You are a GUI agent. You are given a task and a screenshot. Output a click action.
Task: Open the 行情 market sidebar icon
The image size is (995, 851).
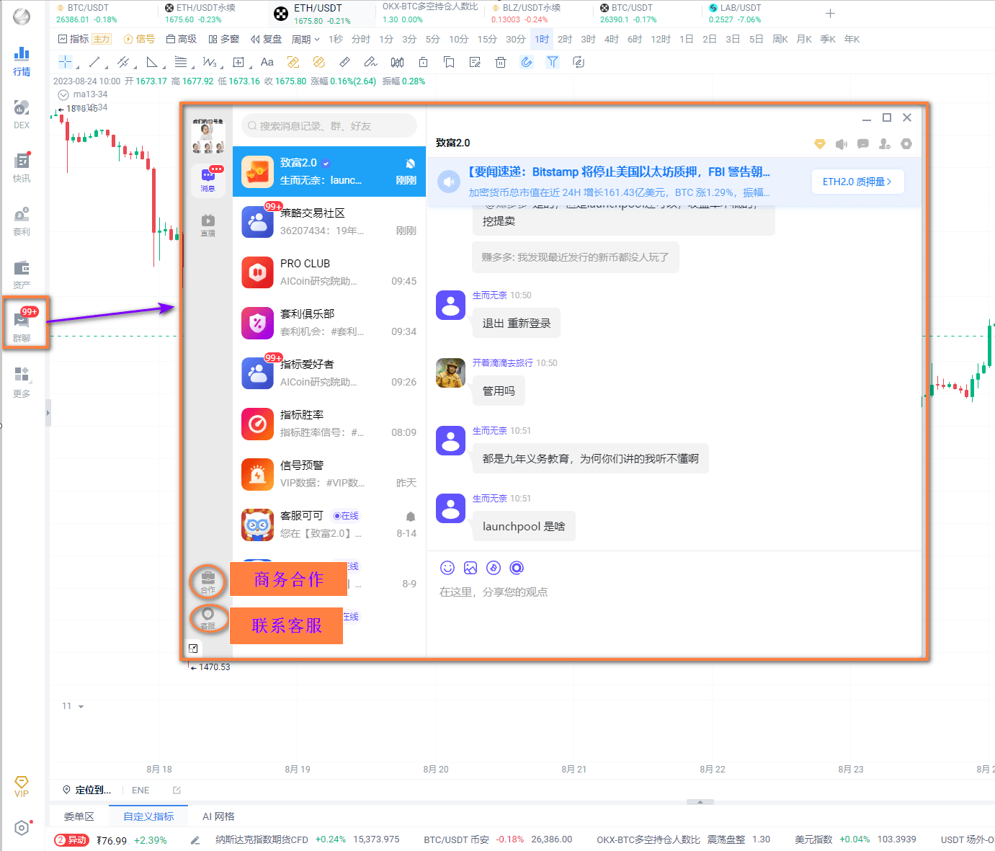[22, 61]
